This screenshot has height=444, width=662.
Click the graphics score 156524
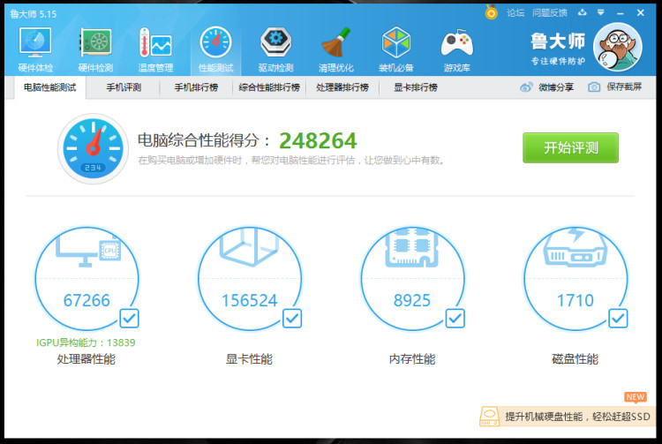coord(250,300)
